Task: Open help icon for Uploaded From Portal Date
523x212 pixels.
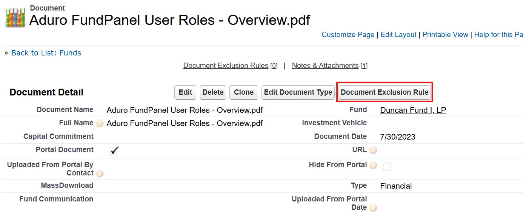Action: [x=373, y=208]
